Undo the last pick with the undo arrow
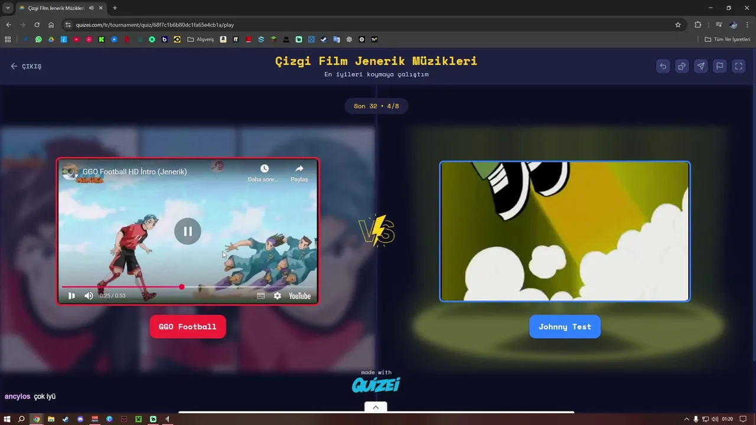The height and width of the screenshot is (425, 756). pyautogui.click(x=663, y=66)
